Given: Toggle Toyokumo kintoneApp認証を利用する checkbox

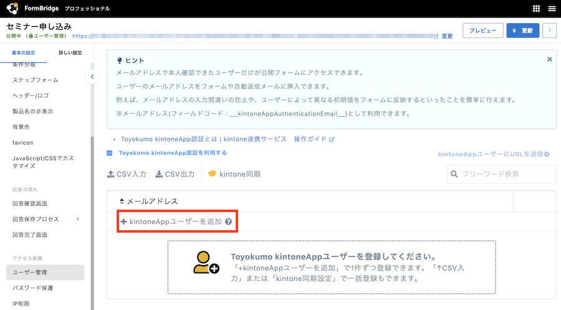Looking at the screenshot, I should pyautogui.click(x=110, y=153).
